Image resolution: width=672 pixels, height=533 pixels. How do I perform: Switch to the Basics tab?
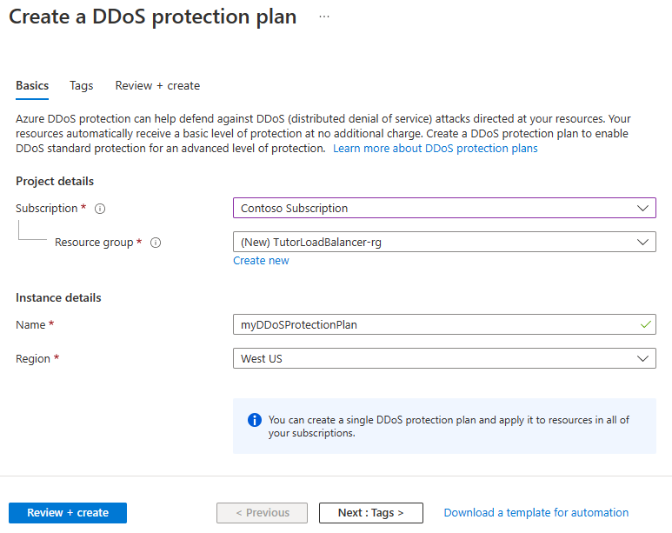point(32,86)
